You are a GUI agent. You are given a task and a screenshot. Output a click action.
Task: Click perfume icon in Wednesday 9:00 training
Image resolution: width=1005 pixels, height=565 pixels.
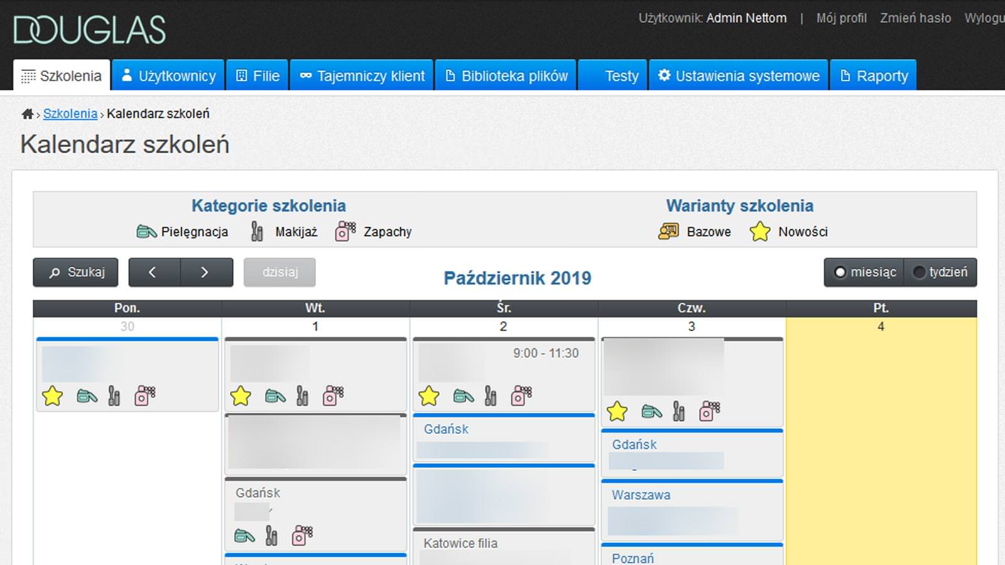[521, 396]
